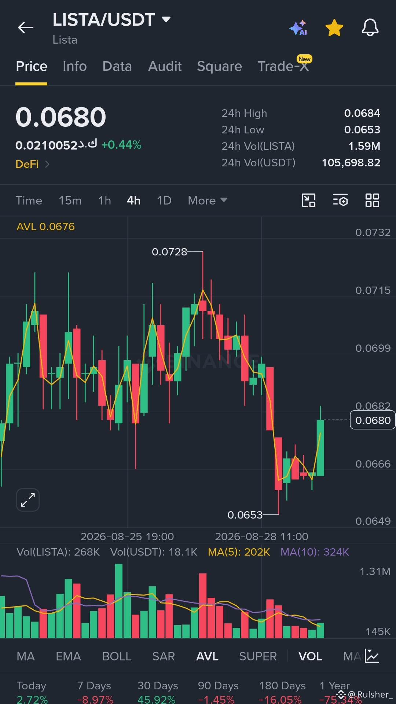The height and width of the screenshot is (704, 396).
Task: Switch to the Price tab
Action: point(32,66)
